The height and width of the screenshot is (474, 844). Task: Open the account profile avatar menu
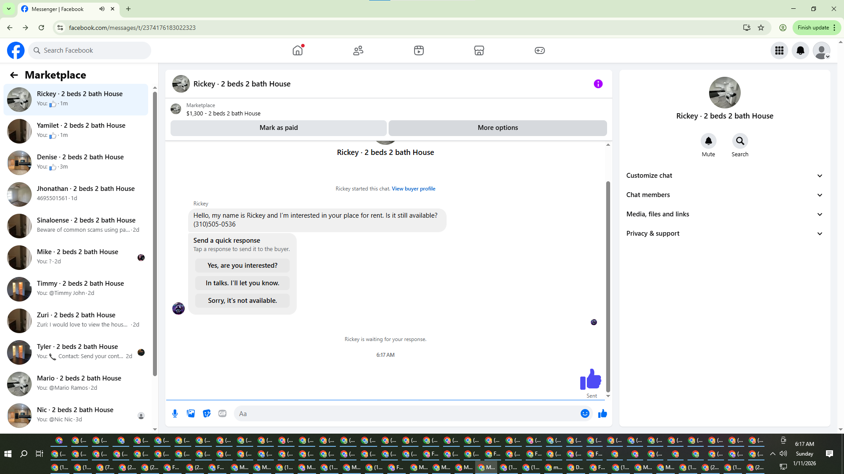pyautogui.click(x=822, y=50)
